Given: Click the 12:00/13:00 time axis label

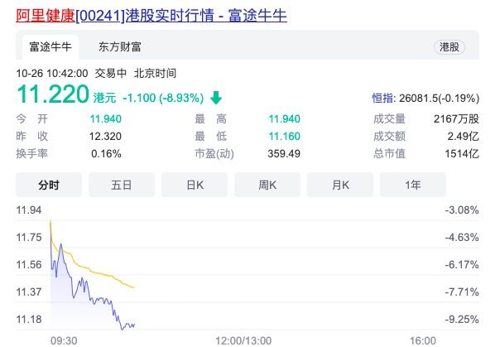Looking at the screenshot, I should click(x=243, y=341).
